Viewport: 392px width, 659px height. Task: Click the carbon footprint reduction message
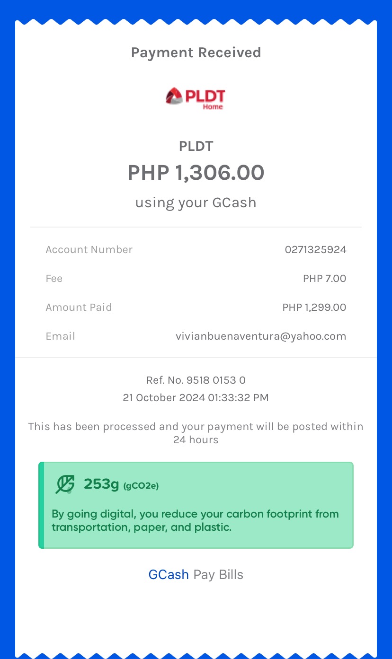[x=195, y=520]
